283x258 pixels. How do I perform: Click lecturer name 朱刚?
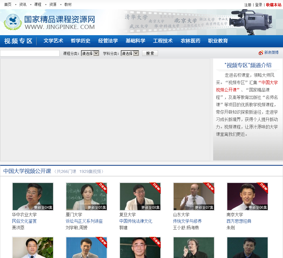pyautogui.click(x=231, y=228)
